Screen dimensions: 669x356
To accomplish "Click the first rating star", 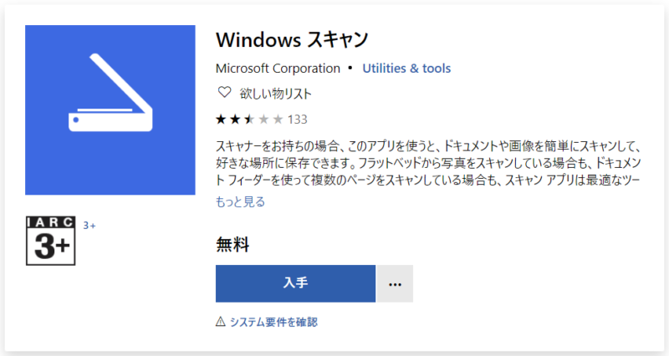I will tap(222, 118).
